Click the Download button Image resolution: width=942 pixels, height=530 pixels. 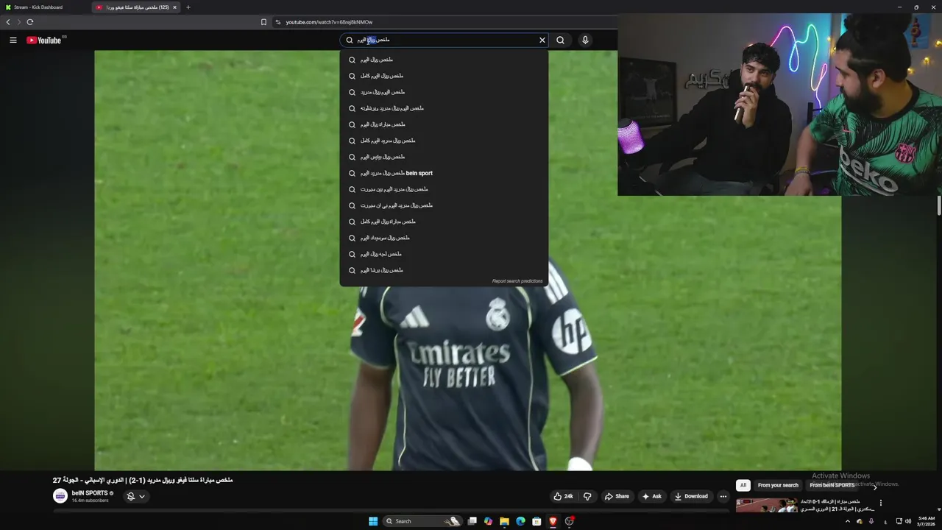coord(691,496)
